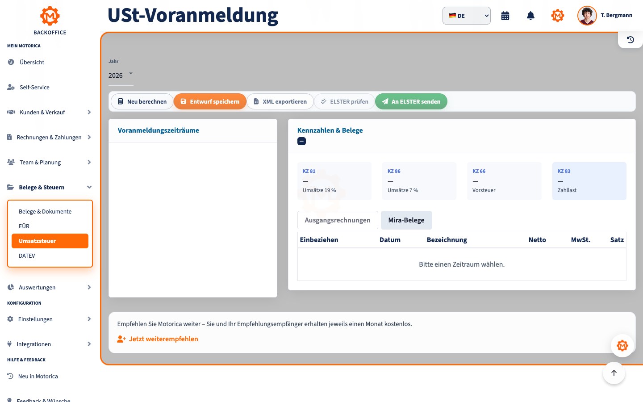The image size is (643, 402).
Task: Expand Rechnungen & Zahlungen chevron
Action: coord(89,137)
